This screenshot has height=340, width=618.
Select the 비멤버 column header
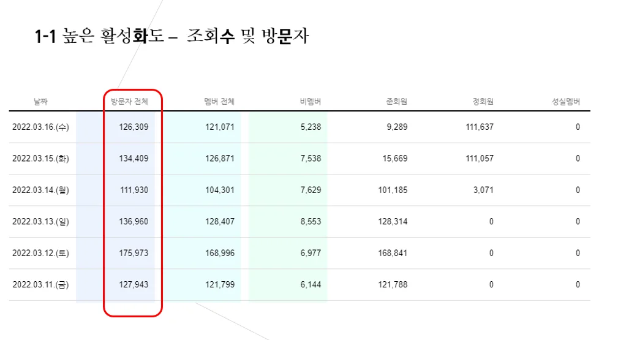pos(310,102)
